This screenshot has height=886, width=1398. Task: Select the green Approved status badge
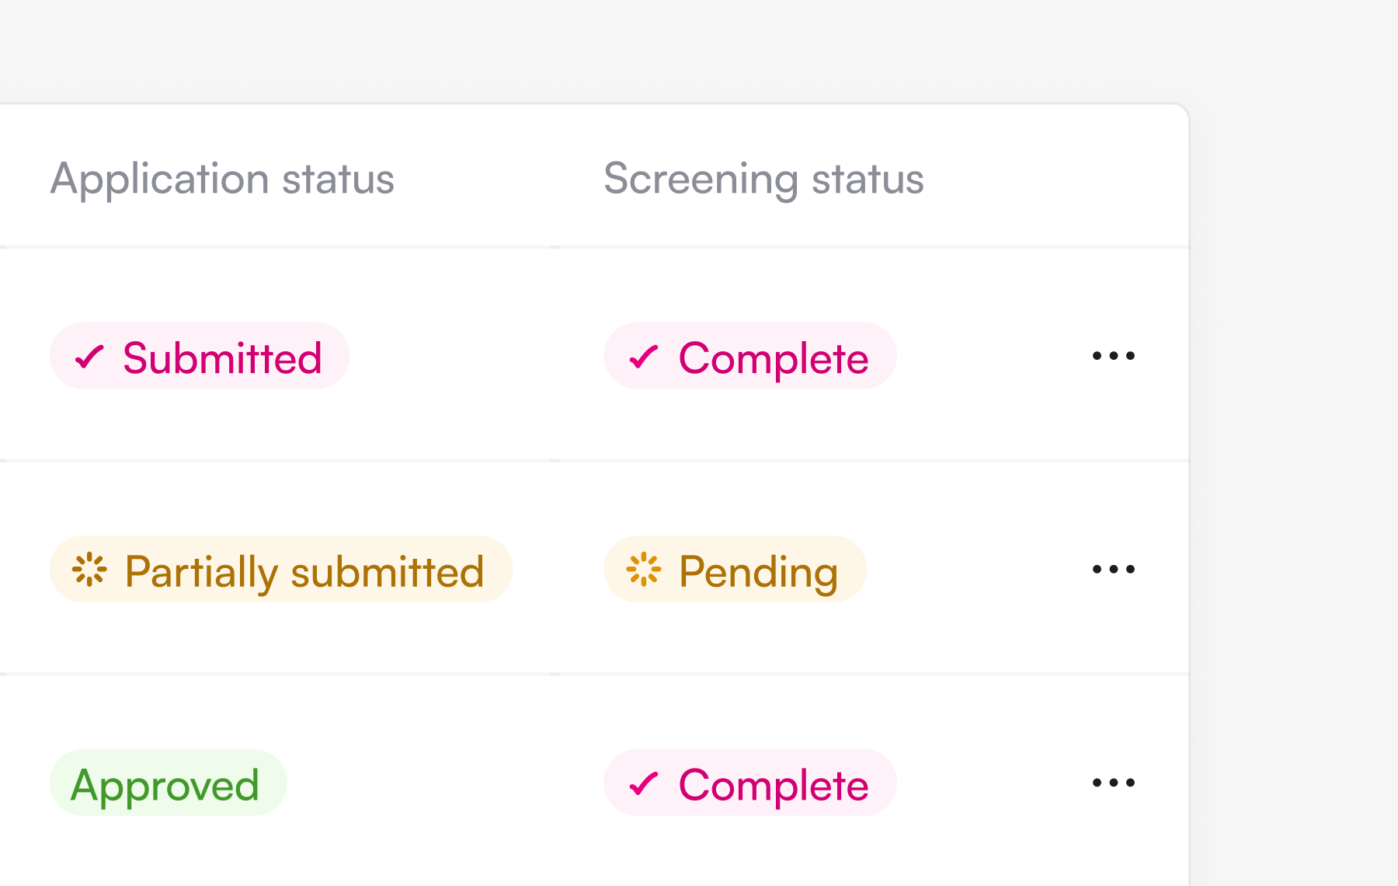tap(168, 783)
